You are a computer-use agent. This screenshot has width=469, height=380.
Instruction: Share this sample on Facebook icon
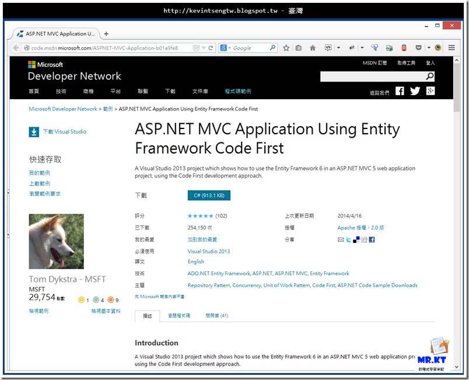(x=372, y=240)
